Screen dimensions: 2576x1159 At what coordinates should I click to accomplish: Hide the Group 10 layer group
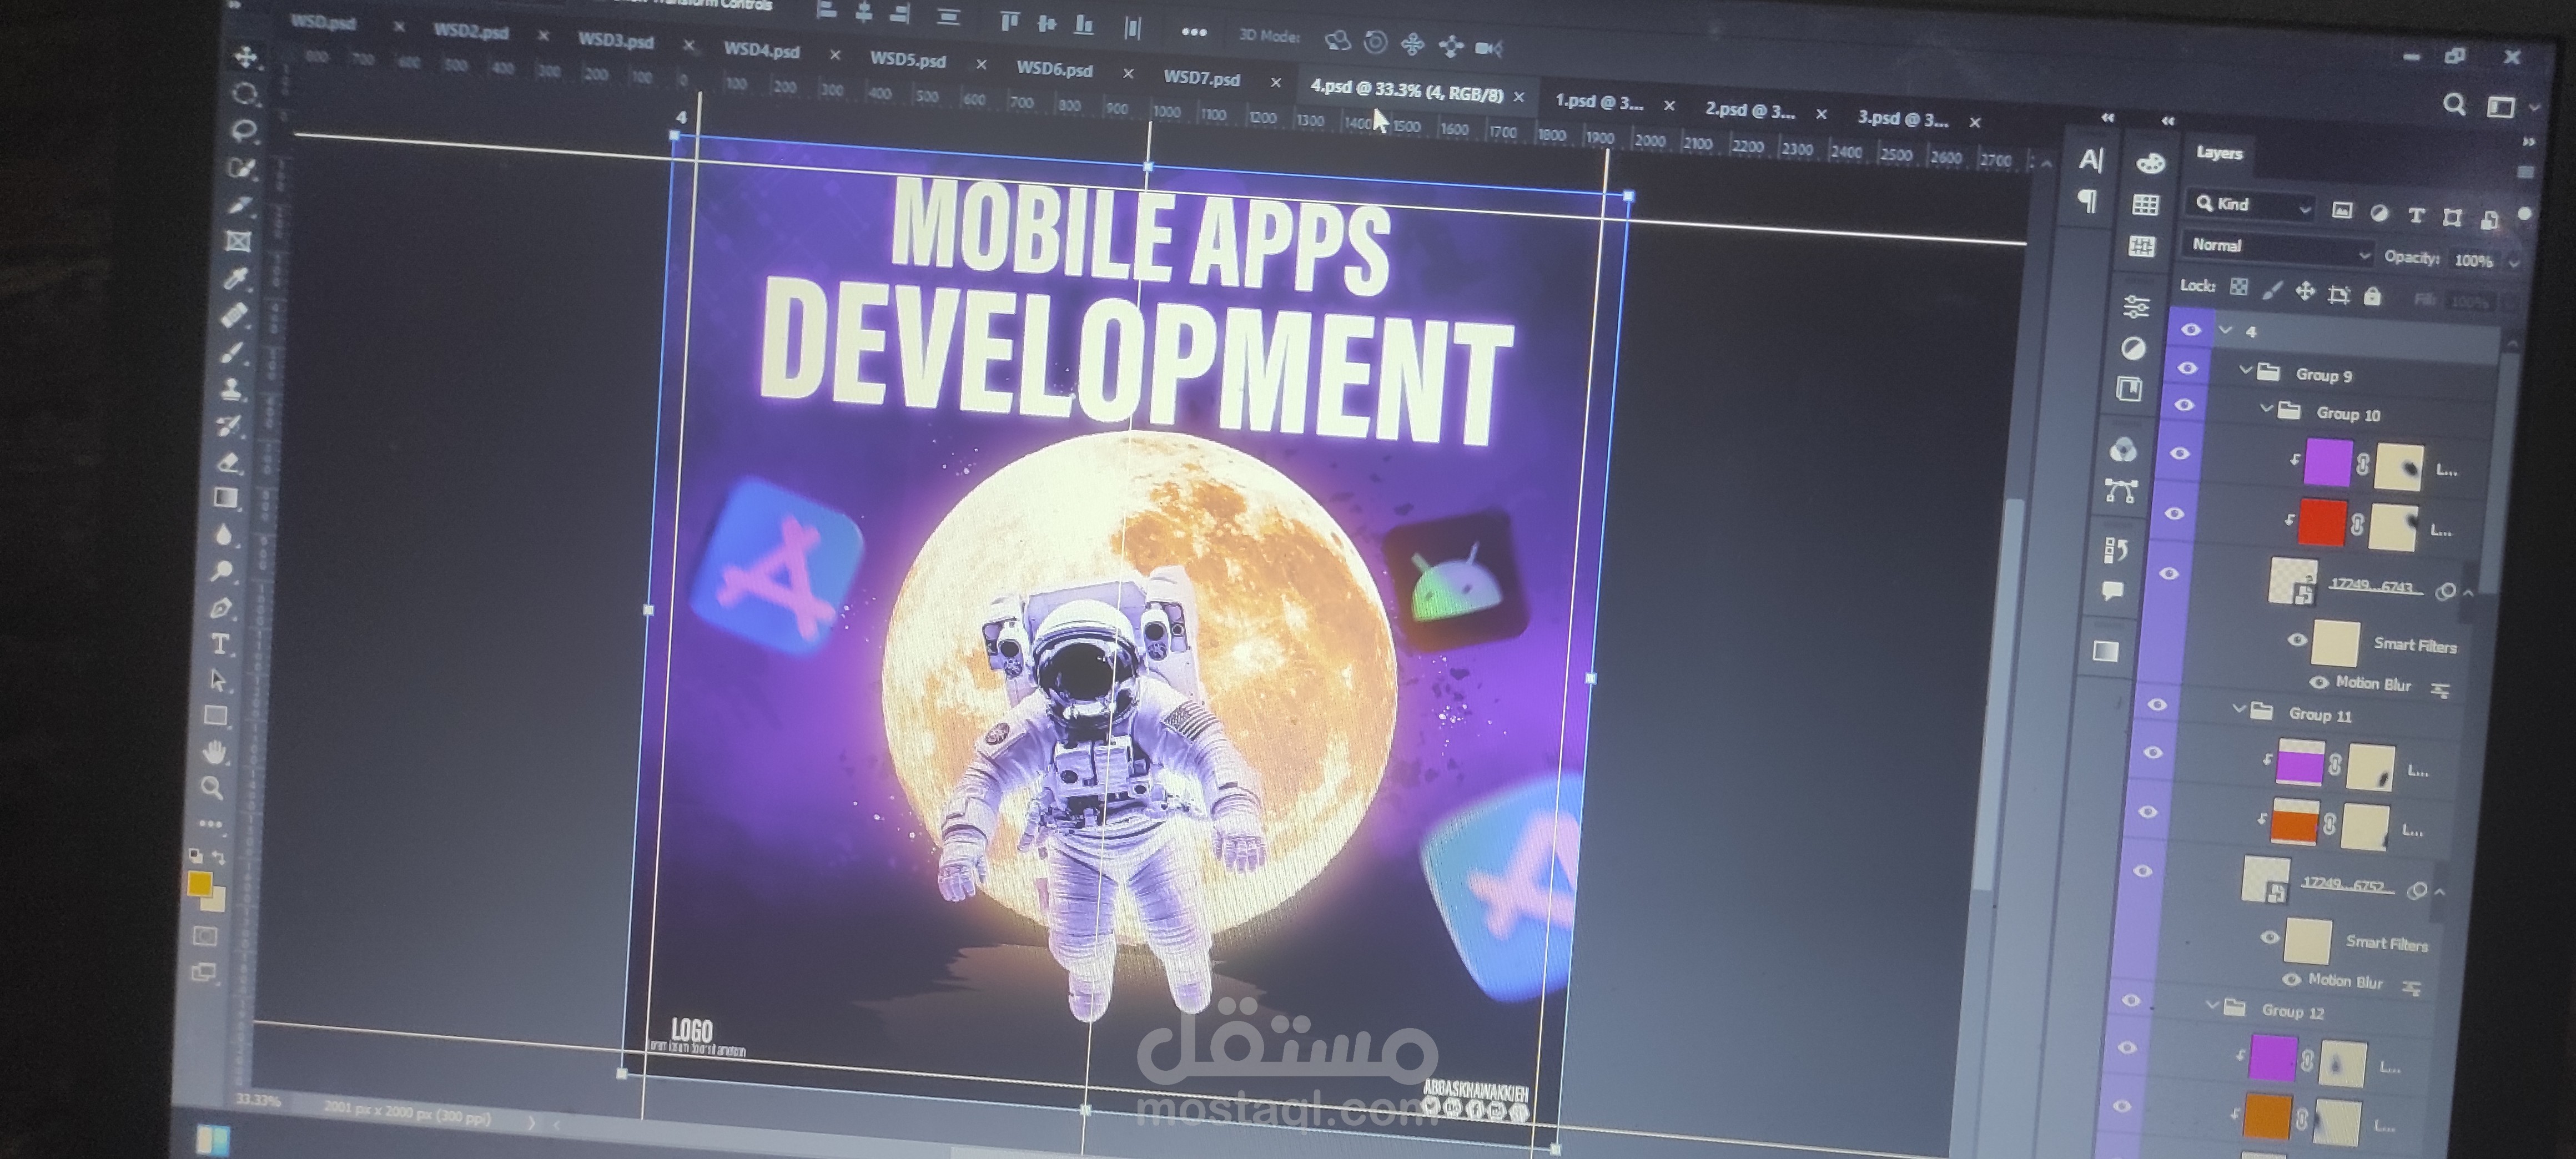(x=2184, y=405)
